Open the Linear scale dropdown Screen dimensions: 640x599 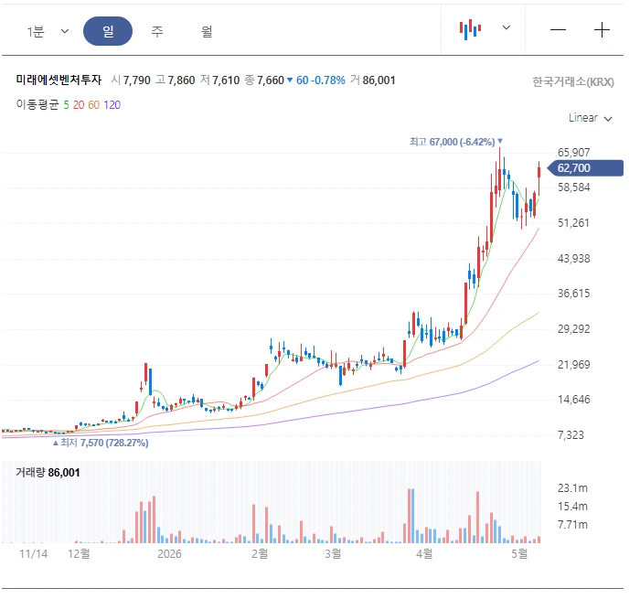click(x=591, y=118)
